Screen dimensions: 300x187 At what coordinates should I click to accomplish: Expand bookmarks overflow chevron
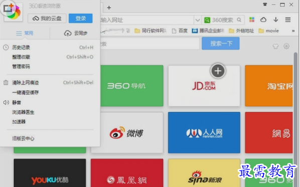click(293, 31)
